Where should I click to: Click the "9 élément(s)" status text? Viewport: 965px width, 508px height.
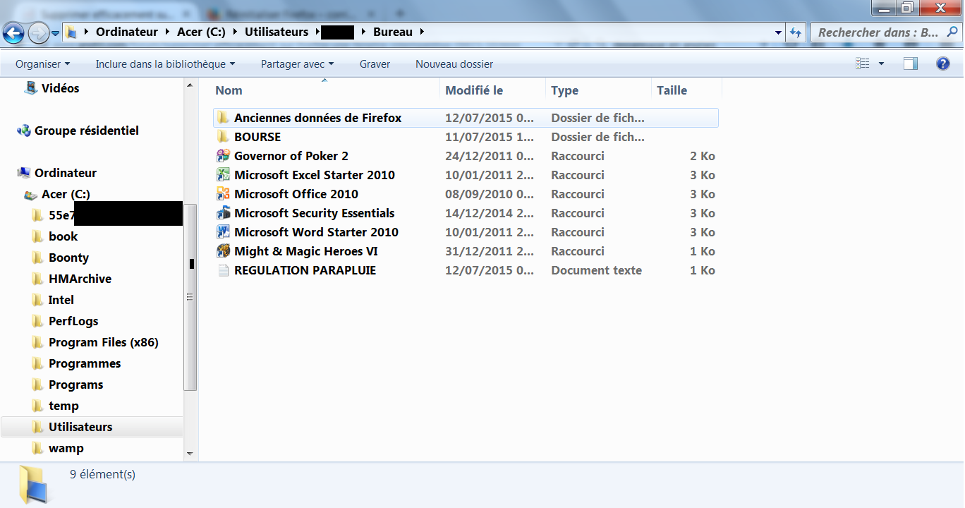click(102, 474)
